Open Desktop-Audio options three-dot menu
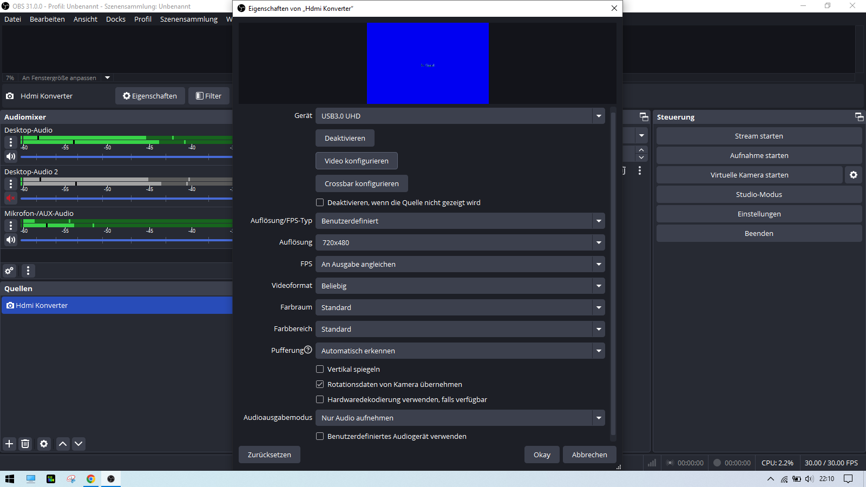This screenshot has width=866, height=487. (x=11, y=142)
